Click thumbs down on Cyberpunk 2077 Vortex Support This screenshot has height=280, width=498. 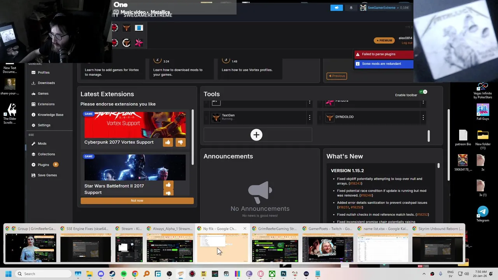[181, 142]
